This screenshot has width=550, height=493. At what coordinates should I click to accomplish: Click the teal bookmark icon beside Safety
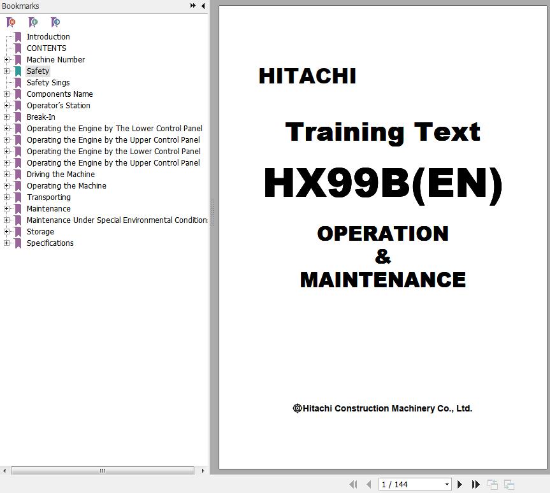(x=18, y=71)
